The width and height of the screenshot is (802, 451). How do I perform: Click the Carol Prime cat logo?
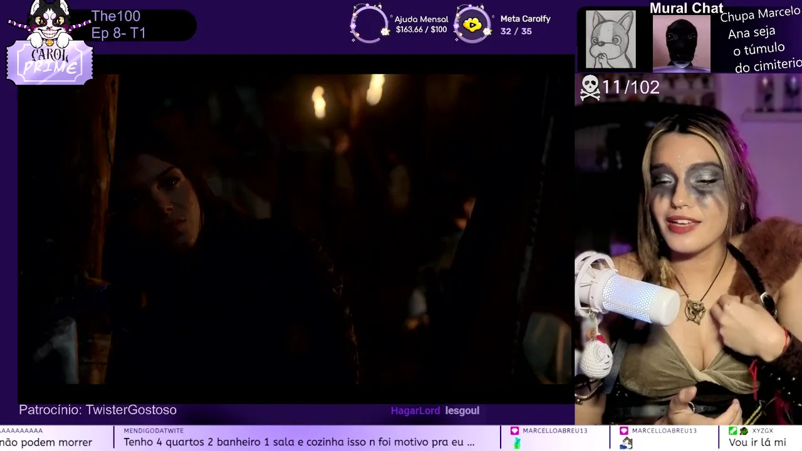(x=49, y=43)
